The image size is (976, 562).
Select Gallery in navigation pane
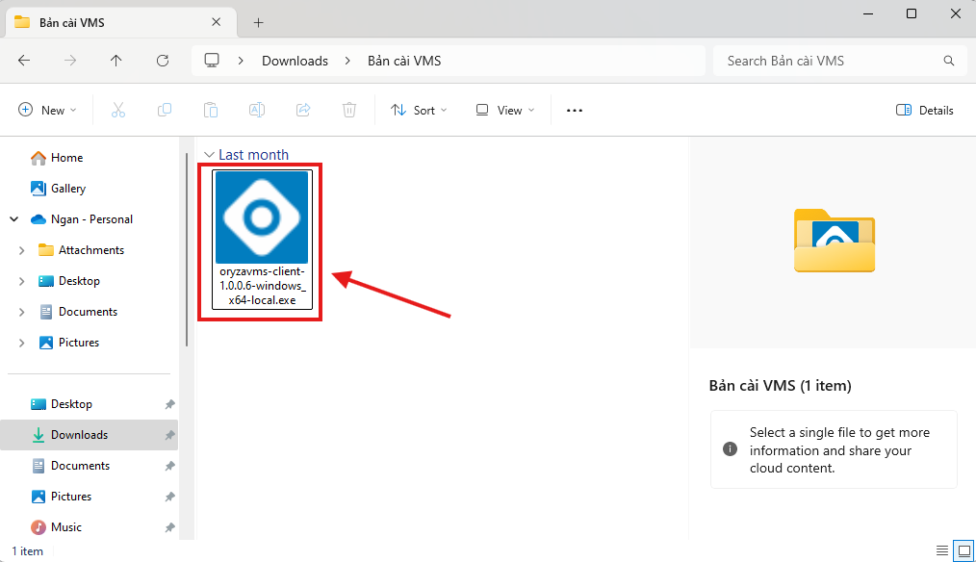tap(58, 188)
